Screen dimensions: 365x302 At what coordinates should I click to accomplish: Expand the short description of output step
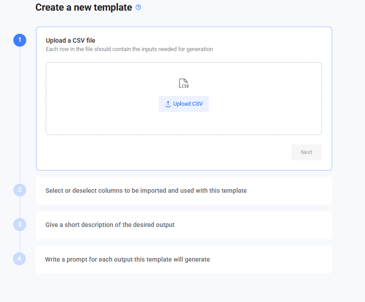(184, 225)
